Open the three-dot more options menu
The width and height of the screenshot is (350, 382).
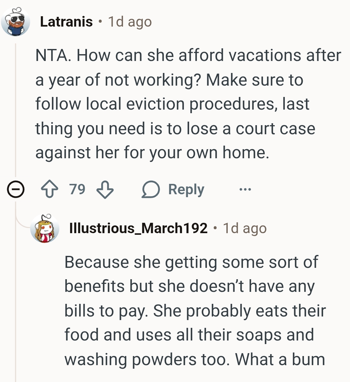pyautogui.click(x=245, y=189)
